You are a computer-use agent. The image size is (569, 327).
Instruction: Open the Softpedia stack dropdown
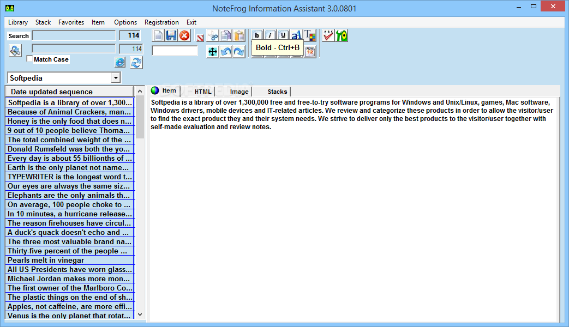pyautogui.click(x=116, y=77)
